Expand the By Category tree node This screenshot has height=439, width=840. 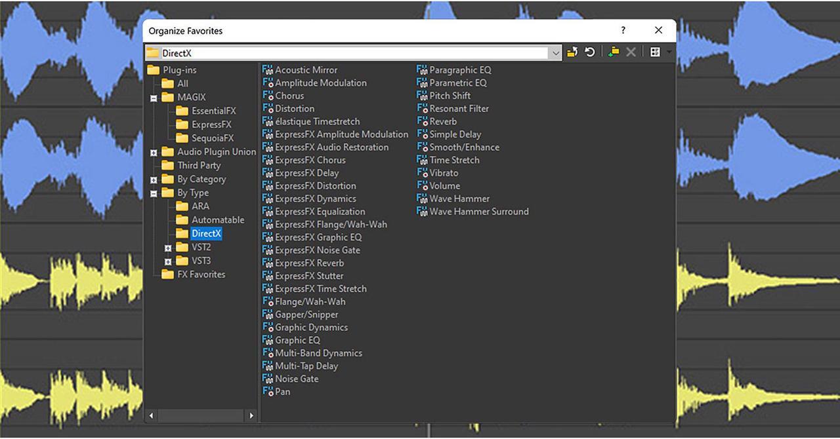tap(154, 180)
